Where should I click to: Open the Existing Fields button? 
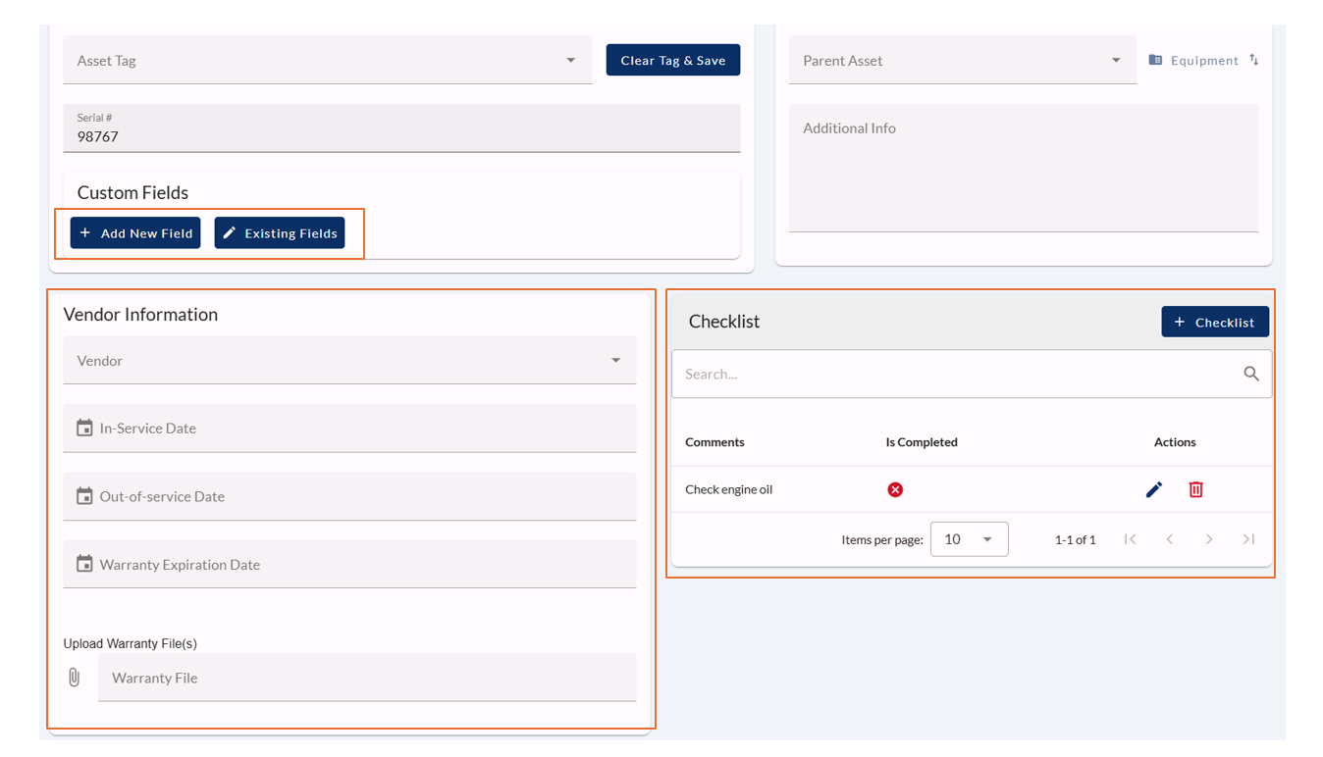(x=280, y=233)
